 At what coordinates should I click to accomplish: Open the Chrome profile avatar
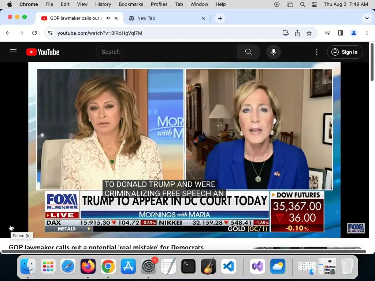354,33
